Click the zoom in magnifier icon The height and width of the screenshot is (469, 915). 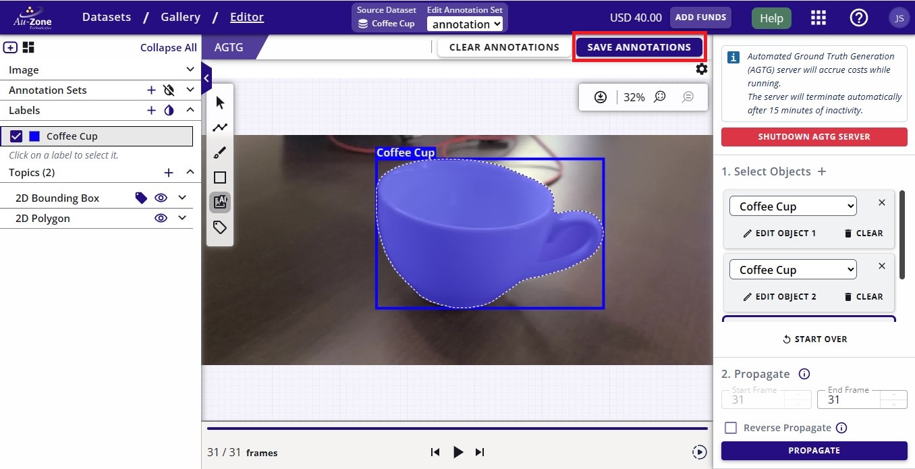(x=660, y=97)
